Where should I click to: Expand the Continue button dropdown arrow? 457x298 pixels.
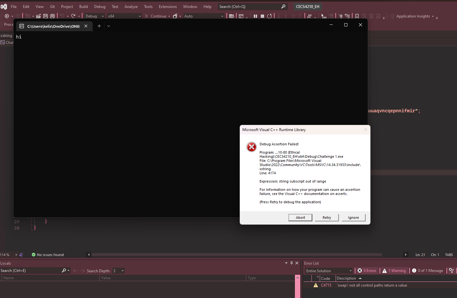pos(169,16)
